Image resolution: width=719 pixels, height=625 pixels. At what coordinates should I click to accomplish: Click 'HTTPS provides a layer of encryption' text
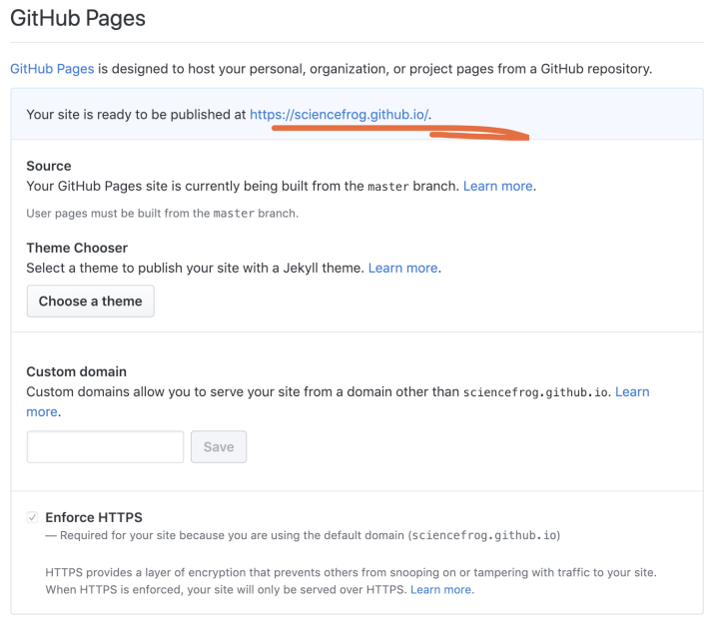[x=351, y=581]
